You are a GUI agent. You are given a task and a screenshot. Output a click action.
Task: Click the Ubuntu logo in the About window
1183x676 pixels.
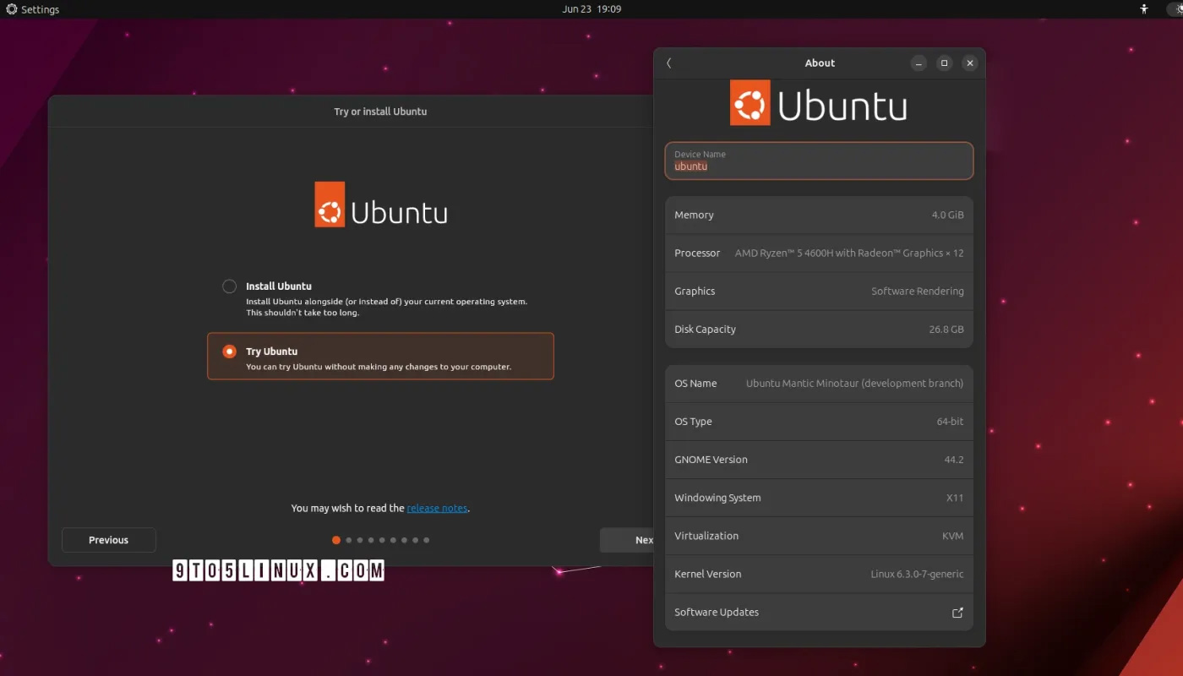coord(750,101)
